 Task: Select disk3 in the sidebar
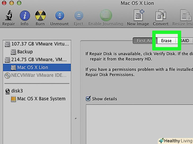tap(17, 91)
